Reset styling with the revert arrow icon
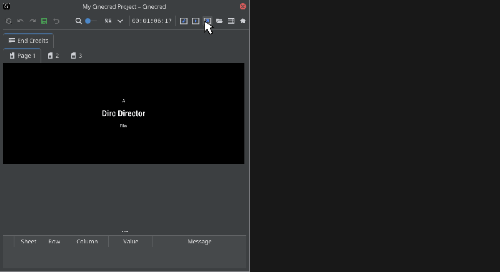Screen dimensions: 500x272 coord(56,21)
